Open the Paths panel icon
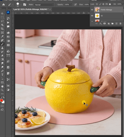 [x=8, y=55]
